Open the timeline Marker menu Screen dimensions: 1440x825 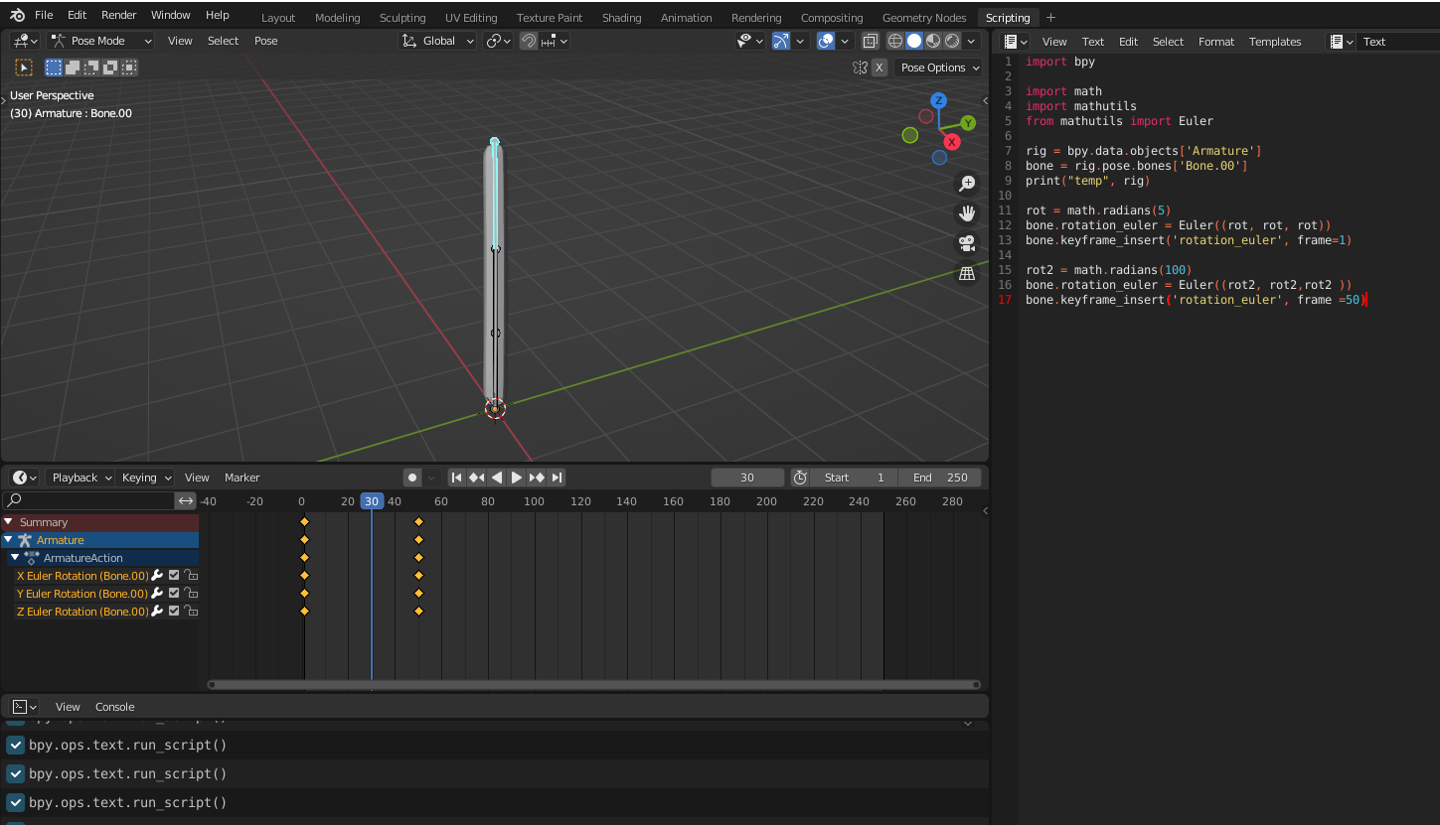[241, 478]
